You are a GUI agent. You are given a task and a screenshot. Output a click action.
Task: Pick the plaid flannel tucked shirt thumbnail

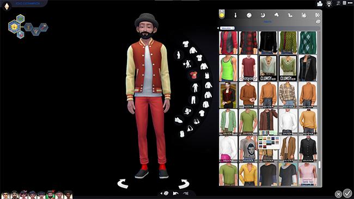tap(288, 95)
